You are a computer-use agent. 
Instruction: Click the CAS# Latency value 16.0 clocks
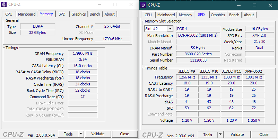[x=83, y=66]
